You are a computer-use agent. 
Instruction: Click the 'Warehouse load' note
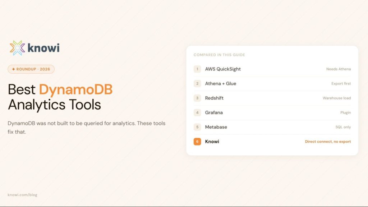point(337,98)
